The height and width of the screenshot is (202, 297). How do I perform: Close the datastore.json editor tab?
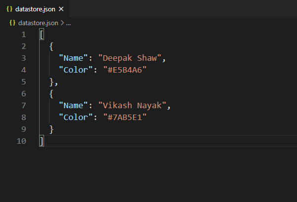(x=61, y=9)
